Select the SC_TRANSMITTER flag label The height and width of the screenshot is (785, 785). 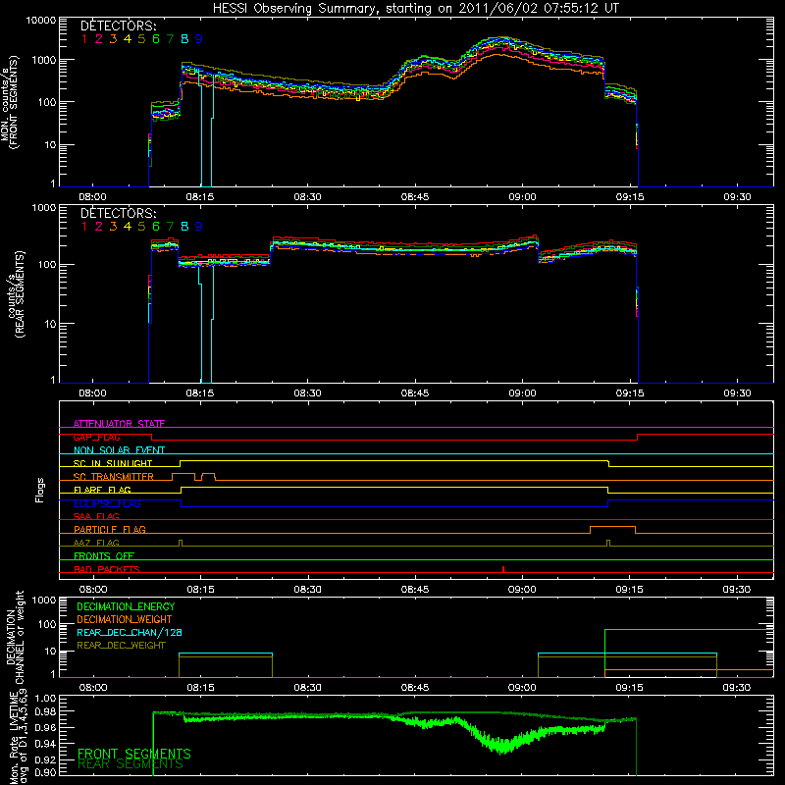[x=114, y=476]
